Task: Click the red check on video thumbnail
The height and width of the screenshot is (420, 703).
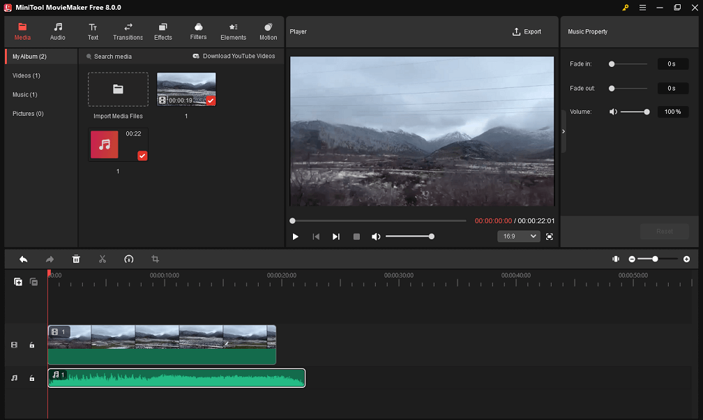Action: click(211, 100)
